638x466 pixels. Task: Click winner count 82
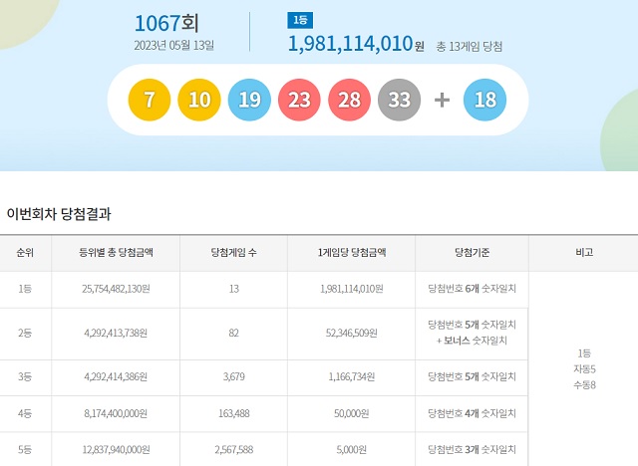234,334
